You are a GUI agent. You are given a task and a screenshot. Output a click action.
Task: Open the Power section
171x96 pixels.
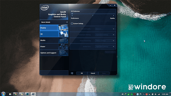pyautogui.click(x=54, y=47)
